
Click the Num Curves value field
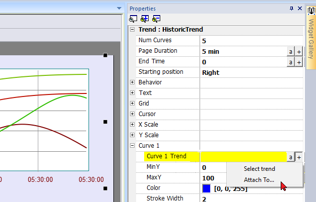point(242,41)
